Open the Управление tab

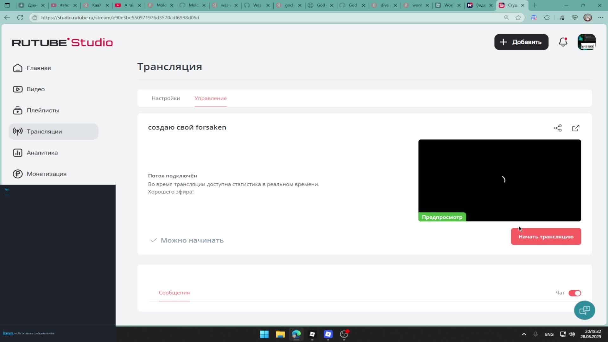pyautogui.click(x=211, y=98)
